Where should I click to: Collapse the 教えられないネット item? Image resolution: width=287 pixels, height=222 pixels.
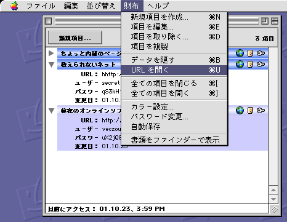51,65
